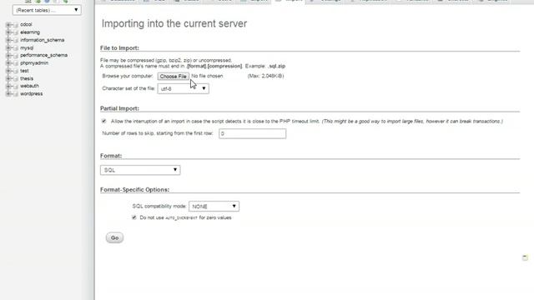
Task: Click the 'Format-Specific Options:' section label
Action: pyautogui.click(x=135, y=190)
